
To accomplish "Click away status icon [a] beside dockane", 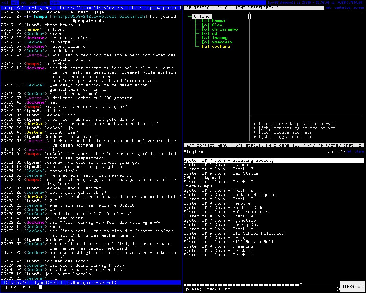I will point(206,47).
